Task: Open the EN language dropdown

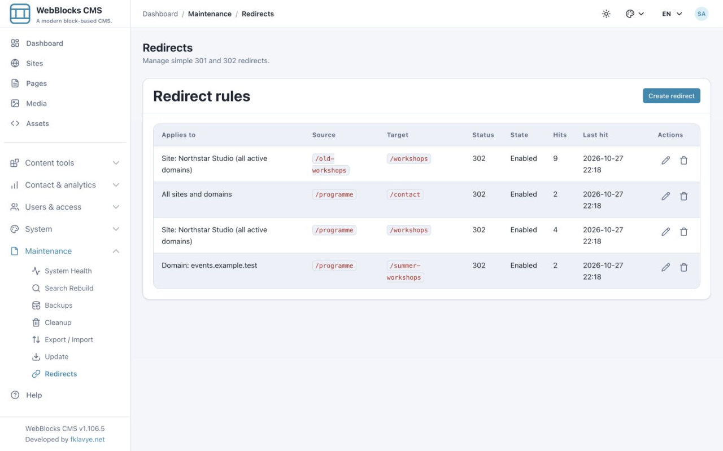Action: 672,14
